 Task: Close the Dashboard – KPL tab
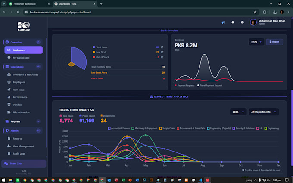coord(94,4)
